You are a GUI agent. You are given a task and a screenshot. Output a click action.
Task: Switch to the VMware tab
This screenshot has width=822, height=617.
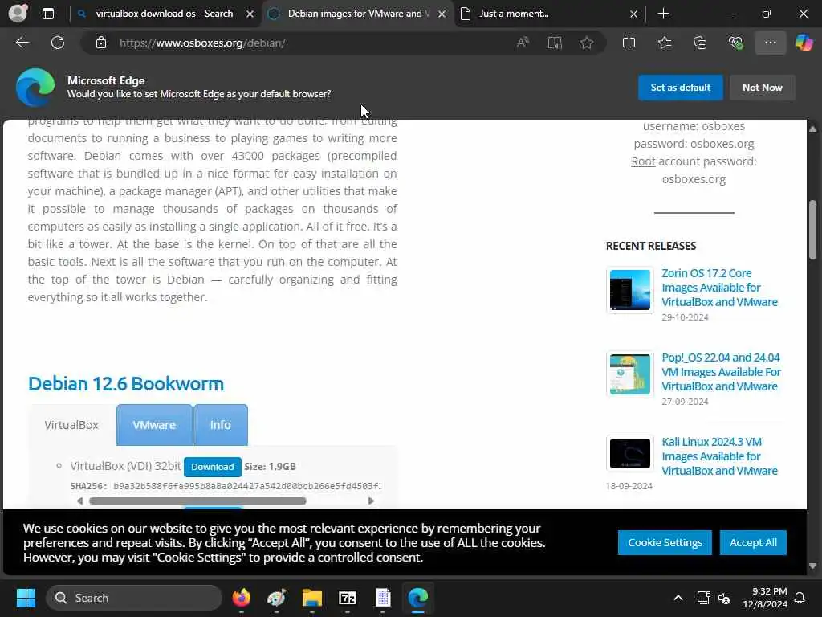(x=154, y=425)
